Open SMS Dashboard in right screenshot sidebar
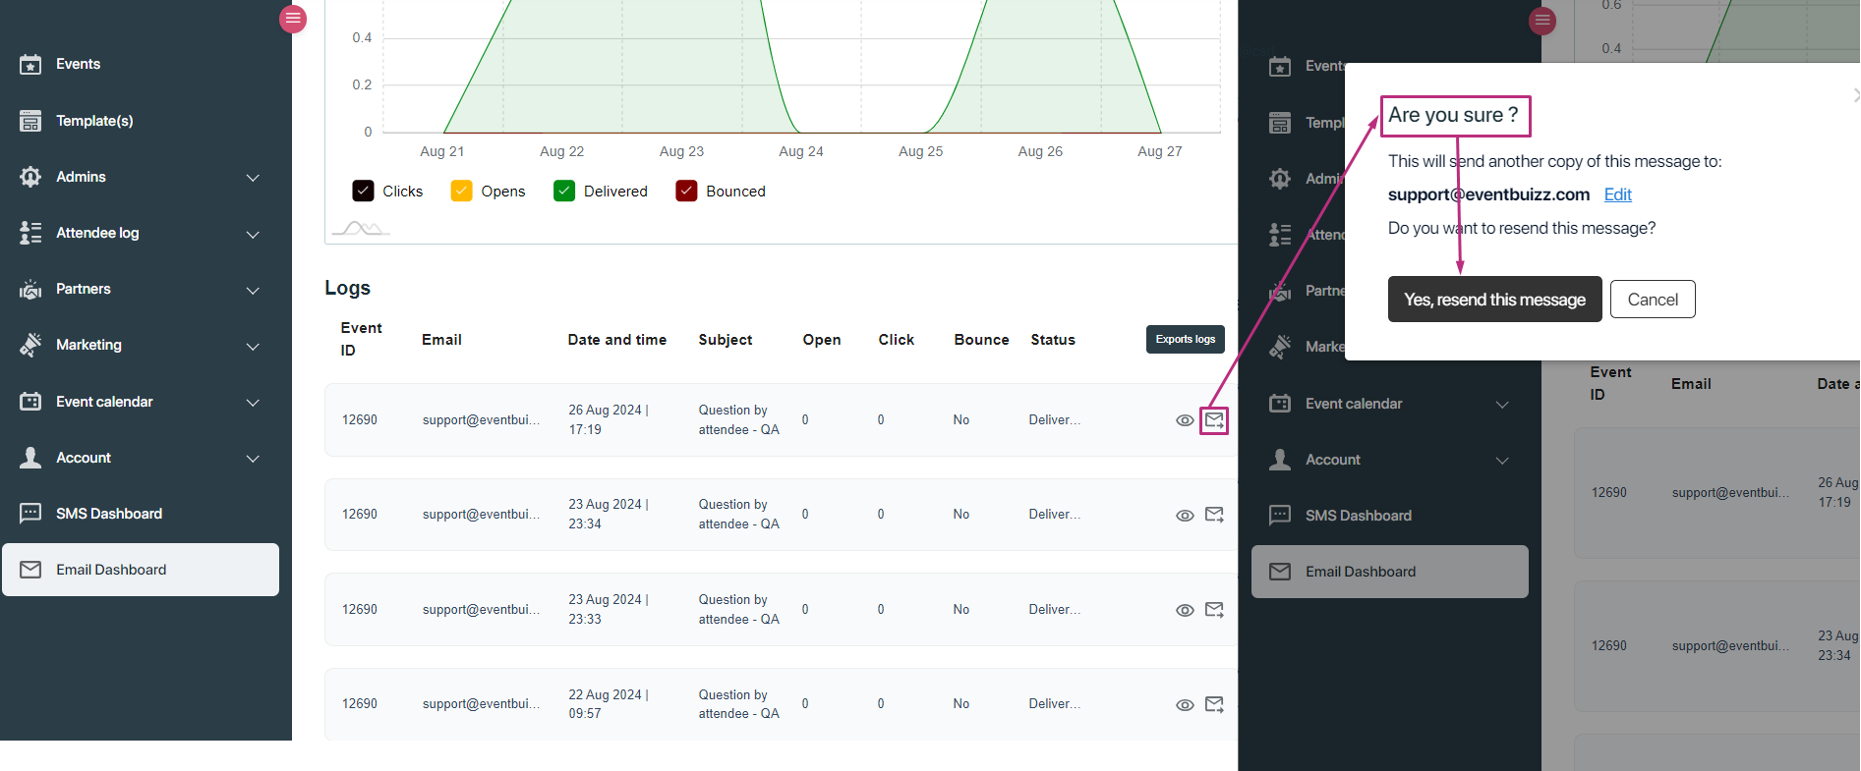This screenshot has height=771, width=1861. coord(1358,516)
